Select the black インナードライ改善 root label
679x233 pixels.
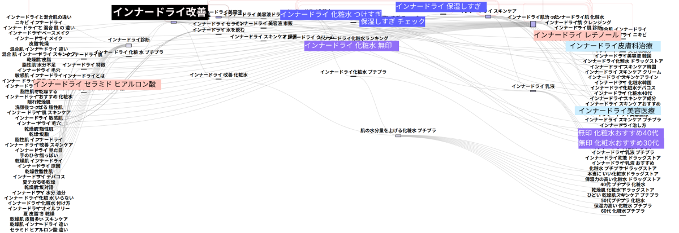[159, 12]
